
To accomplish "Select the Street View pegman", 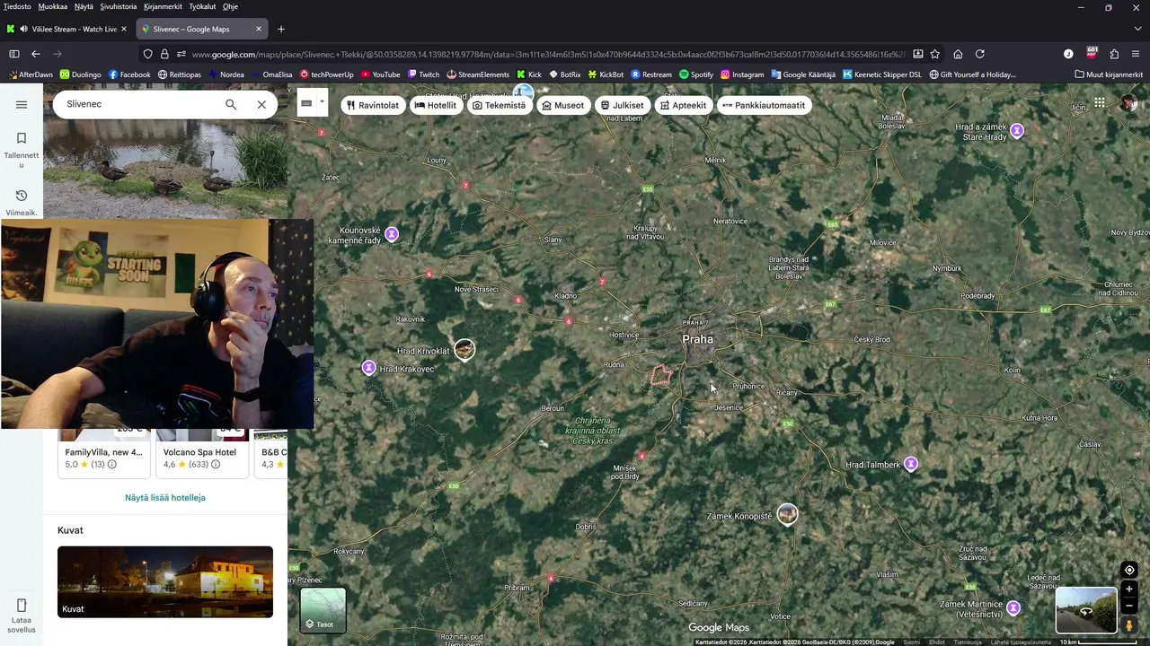I will 1129,625.
